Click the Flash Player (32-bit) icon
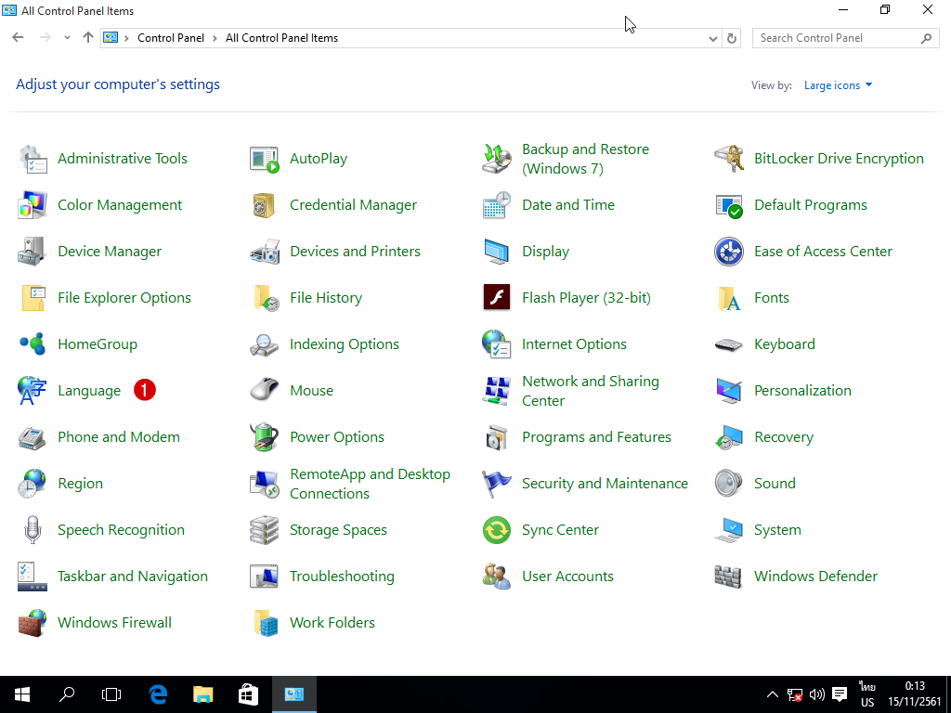951x713 pixels. [x=497, y=298]
